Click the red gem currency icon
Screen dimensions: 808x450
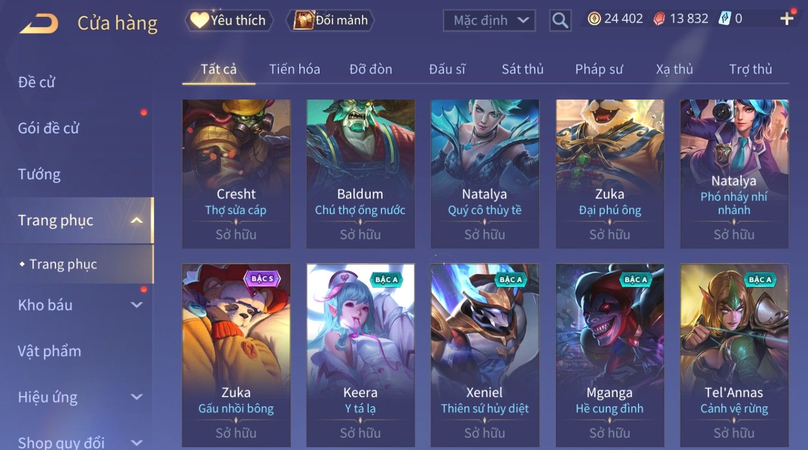click(x=659, y=19)
